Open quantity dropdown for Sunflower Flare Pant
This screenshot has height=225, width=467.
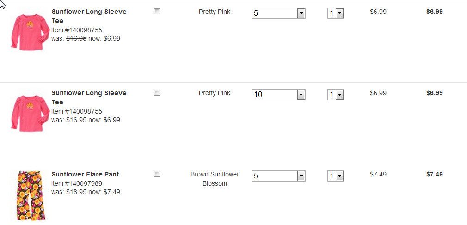pos(336,176)
